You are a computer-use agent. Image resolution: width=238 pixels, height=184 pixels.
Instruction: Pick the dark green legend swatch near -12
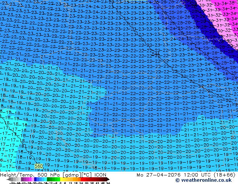tap(48, 179)
